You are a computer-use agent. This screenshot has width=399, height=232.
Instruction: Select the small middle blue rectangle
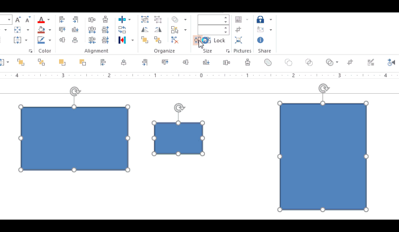tap(178, 138)
